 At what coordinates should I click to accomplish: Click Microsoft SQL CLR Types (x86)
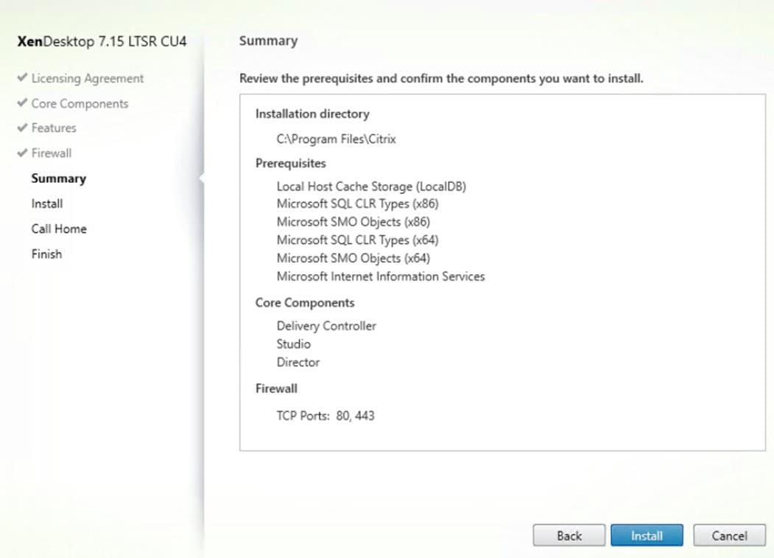point(357,203)
